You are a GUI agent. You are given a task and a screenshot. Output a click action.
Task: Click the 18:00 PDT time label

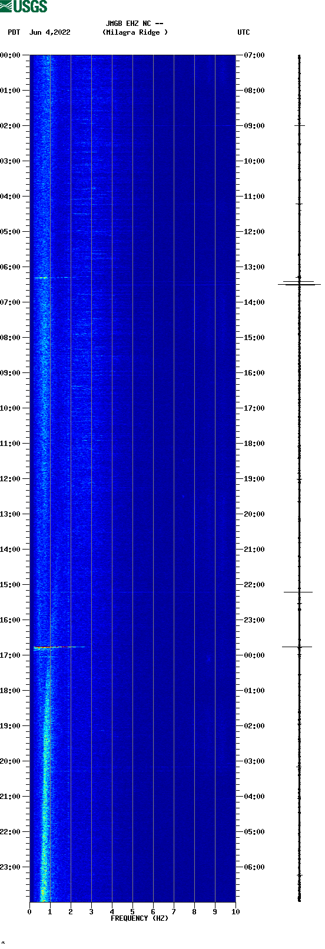11,691
